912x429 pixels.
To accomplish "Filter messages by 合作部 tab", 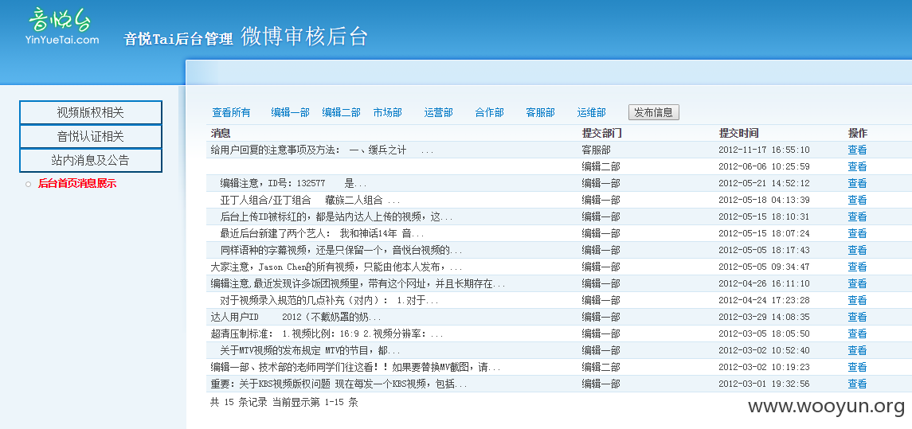I will (490, 113).
